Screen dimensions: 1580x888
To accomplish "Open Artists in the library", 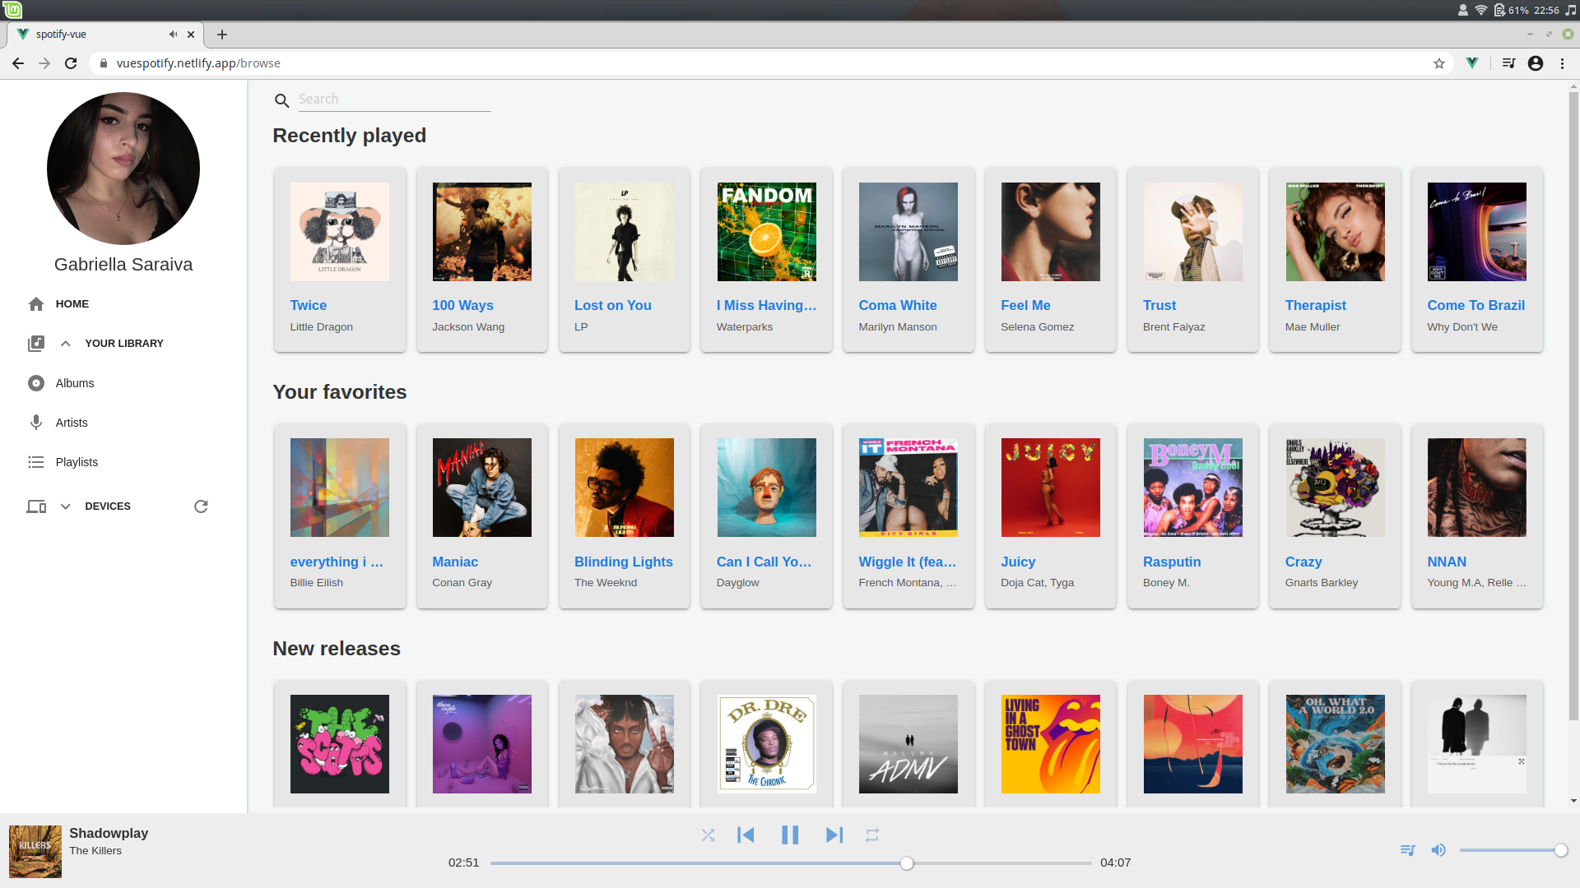I will tap(72, 423).
